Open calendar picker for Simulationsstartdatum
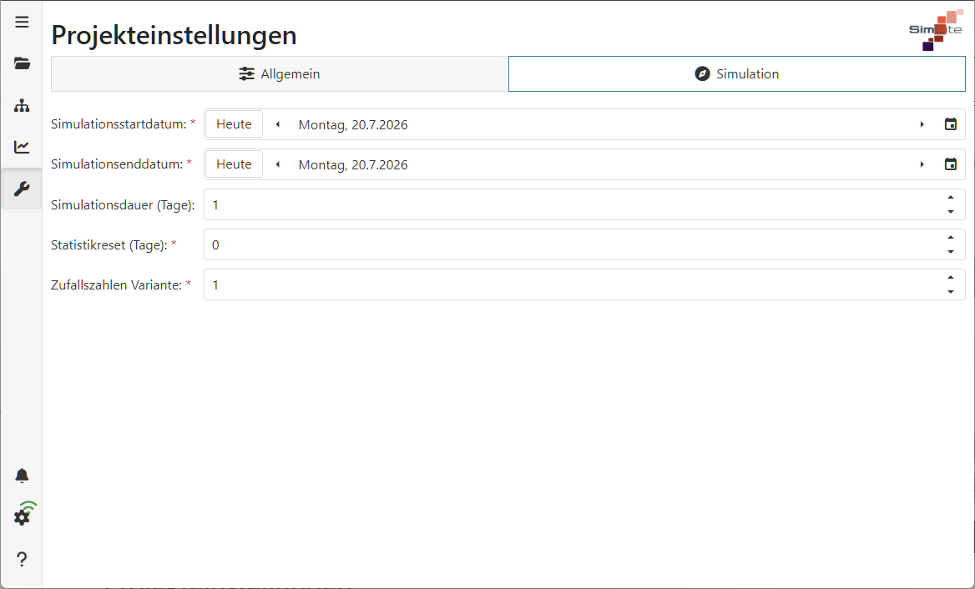This screenshot has width=975, height=589. 950,124
